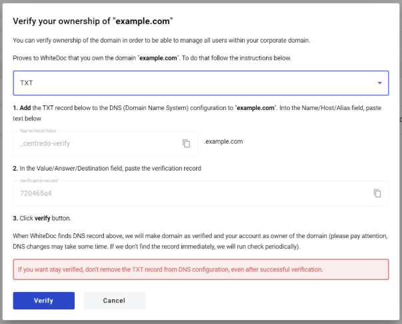Expand the TXT record type dropdown arrow

380,83
